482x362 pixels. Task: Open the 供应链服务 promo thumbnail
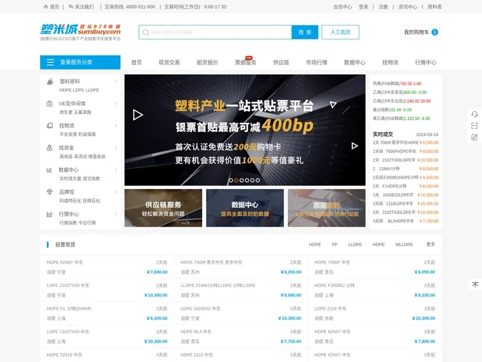163,208
